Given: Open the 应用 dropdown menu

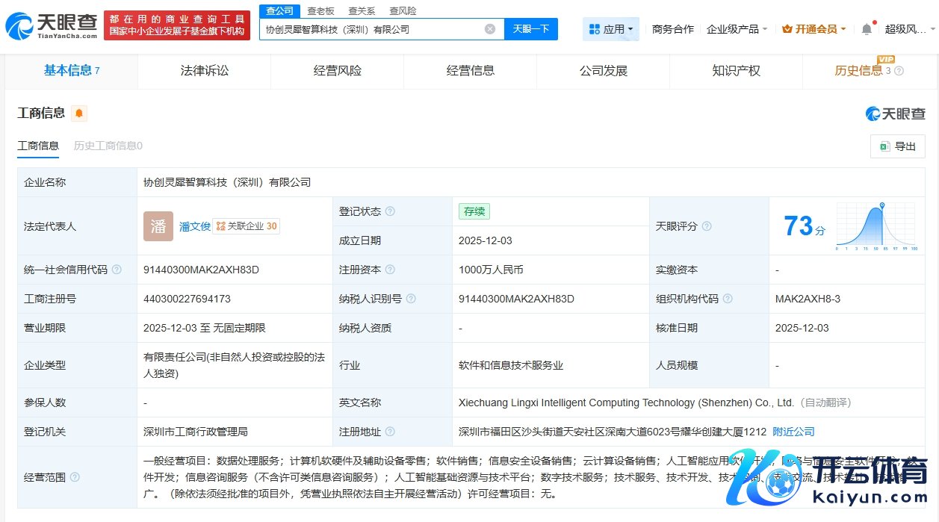Looking at the screenshot, I should [611, 29].
